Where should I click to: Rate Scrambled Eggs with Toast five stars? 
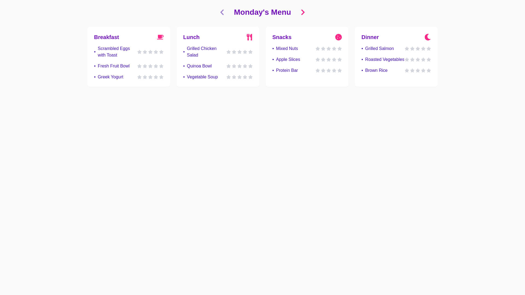161,52
